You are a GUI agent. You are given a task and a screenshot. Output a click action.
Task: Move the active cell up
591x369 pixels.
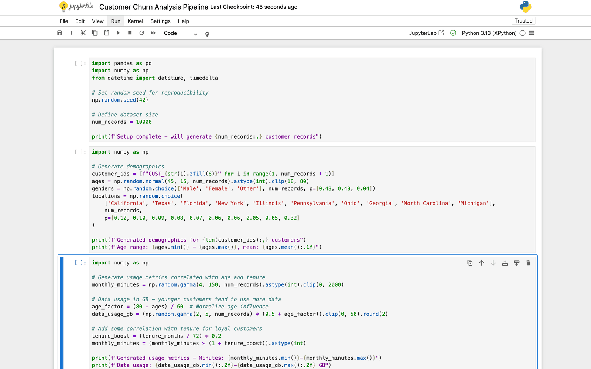tap(482, 263)
